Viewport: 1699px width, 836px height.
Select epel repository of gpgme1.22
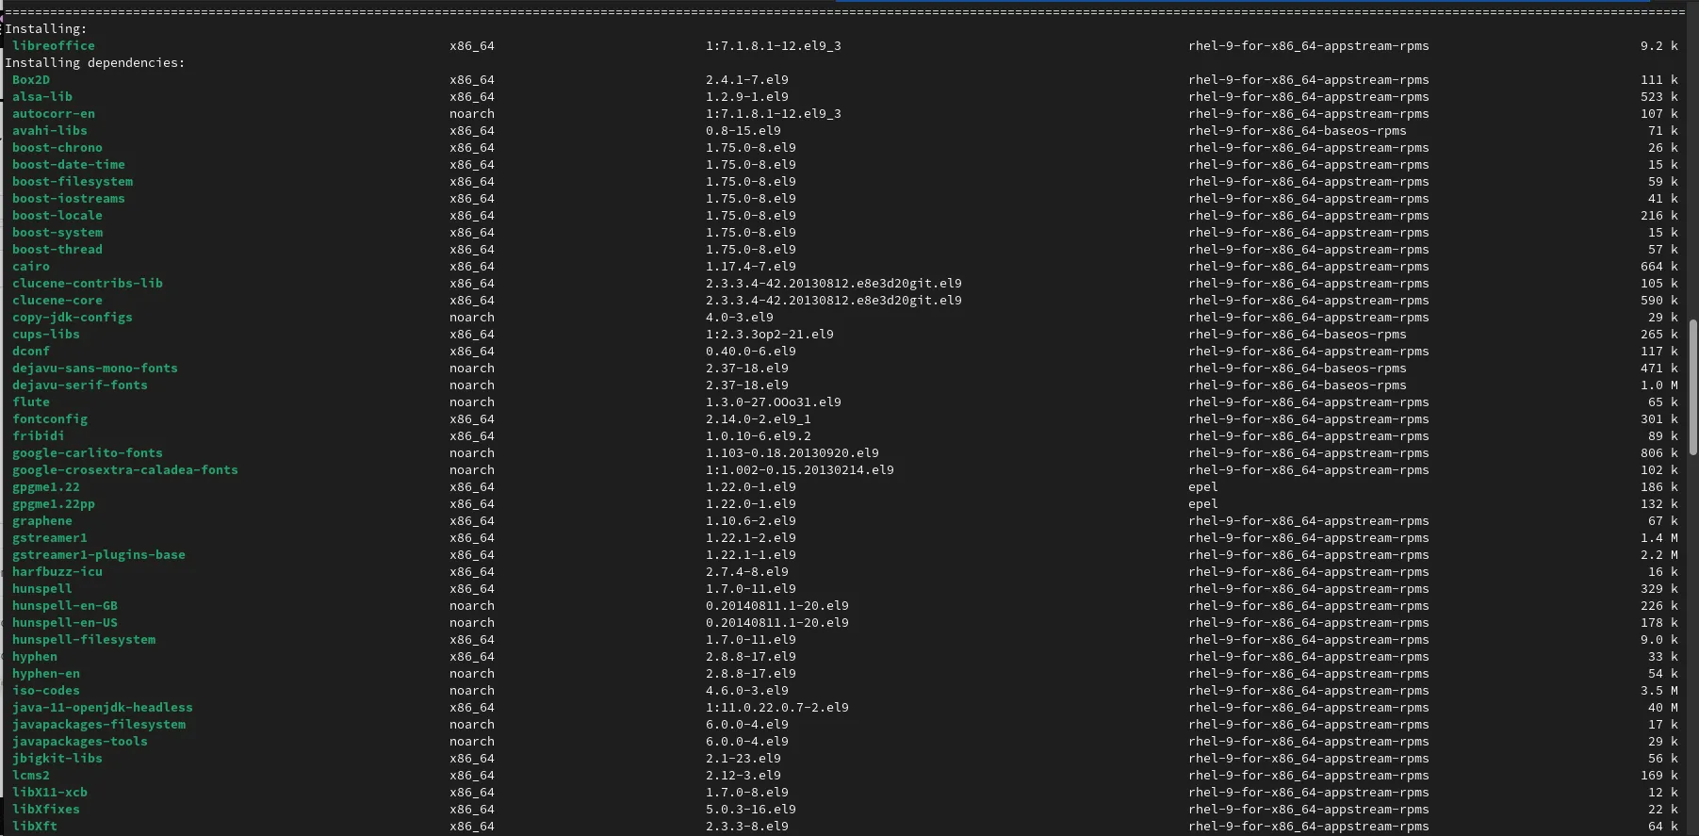1203,486
